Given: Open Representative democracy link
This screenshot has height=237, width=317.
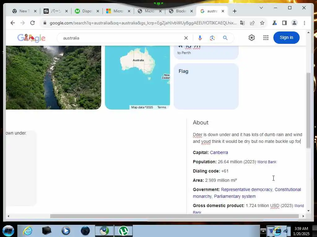Looking at the screenshot, I should 247,190.
